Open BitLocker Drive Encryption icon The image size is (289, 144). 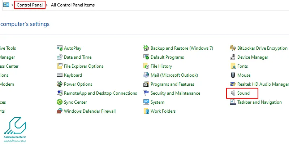coord(233,48)
